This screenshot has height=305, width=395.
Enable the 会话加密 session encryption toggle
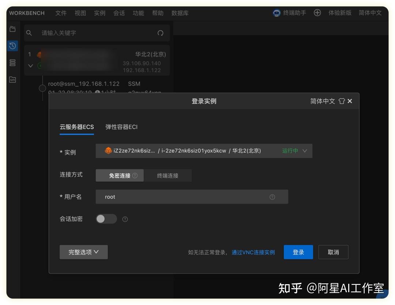pyautogui.click(x=106, y=219)
